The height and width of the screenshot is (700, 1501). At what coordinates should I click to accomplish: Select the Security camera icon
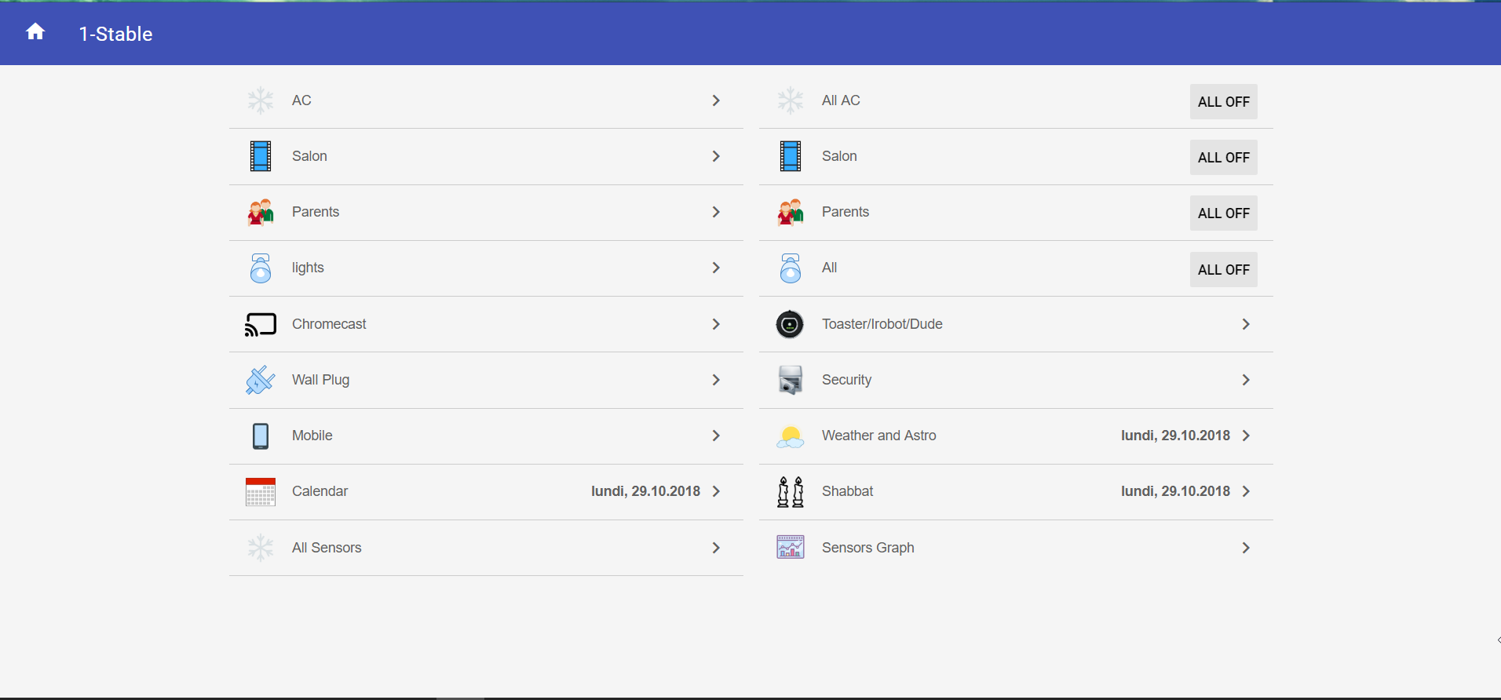(790, 379)
